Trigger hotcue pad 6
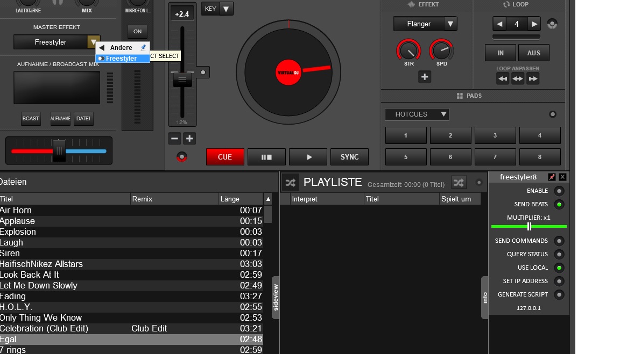 (x=450, y=157)
